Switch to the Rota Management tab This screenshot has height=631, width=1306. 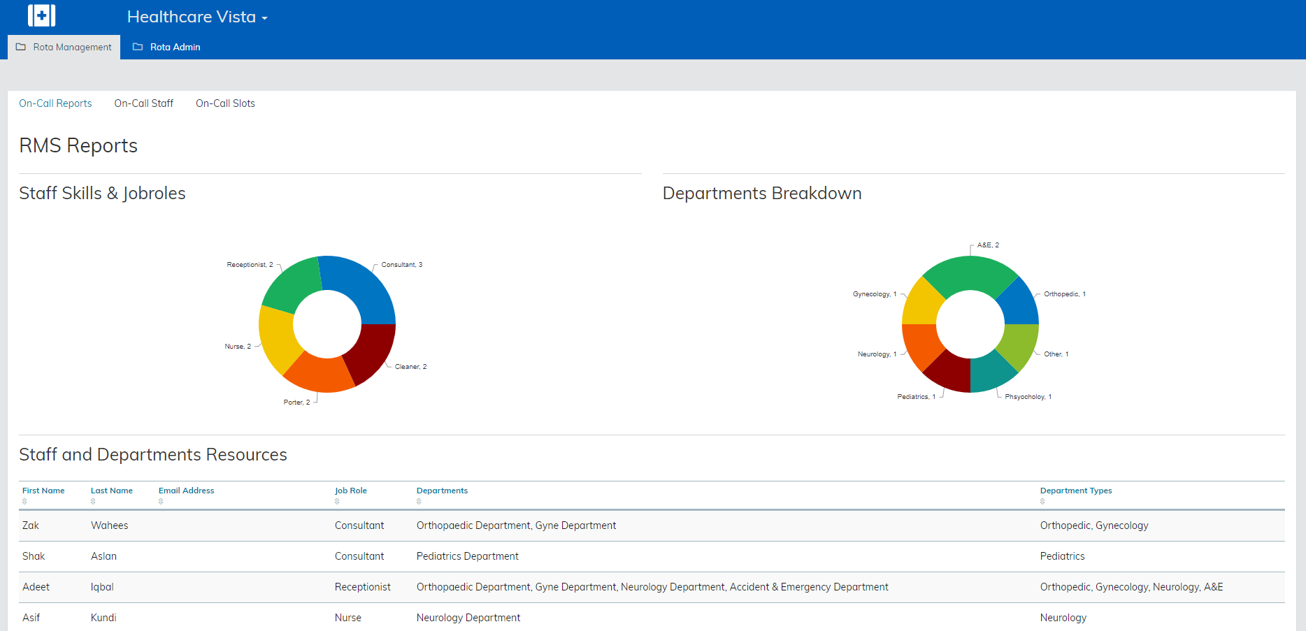(64, 47)
